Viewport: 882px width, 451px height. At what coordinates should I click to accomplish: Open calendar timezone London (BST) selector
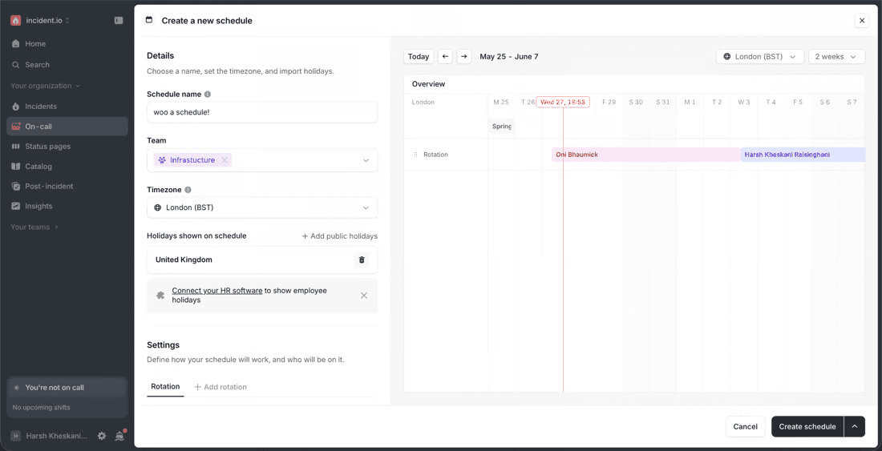759,57
